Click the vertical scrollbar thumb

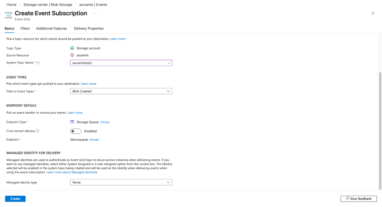(380, 131)
